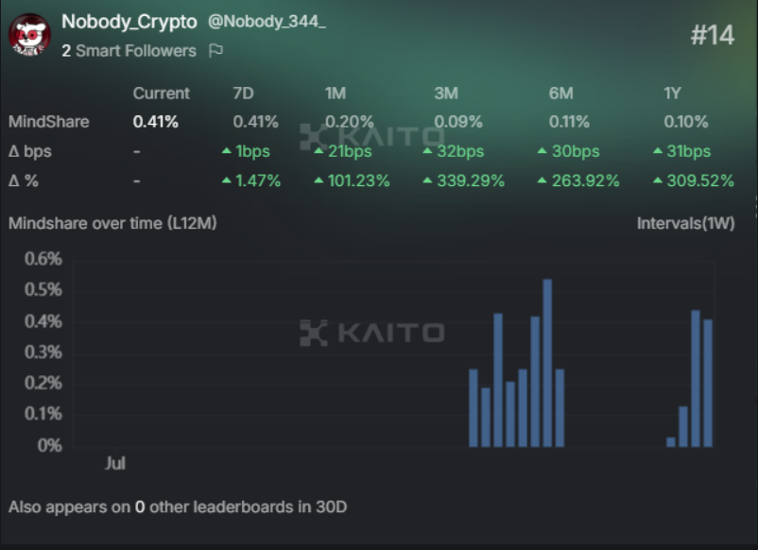Select the 1M column header
This screenshot has height=550, width=758.
[336, 93]
